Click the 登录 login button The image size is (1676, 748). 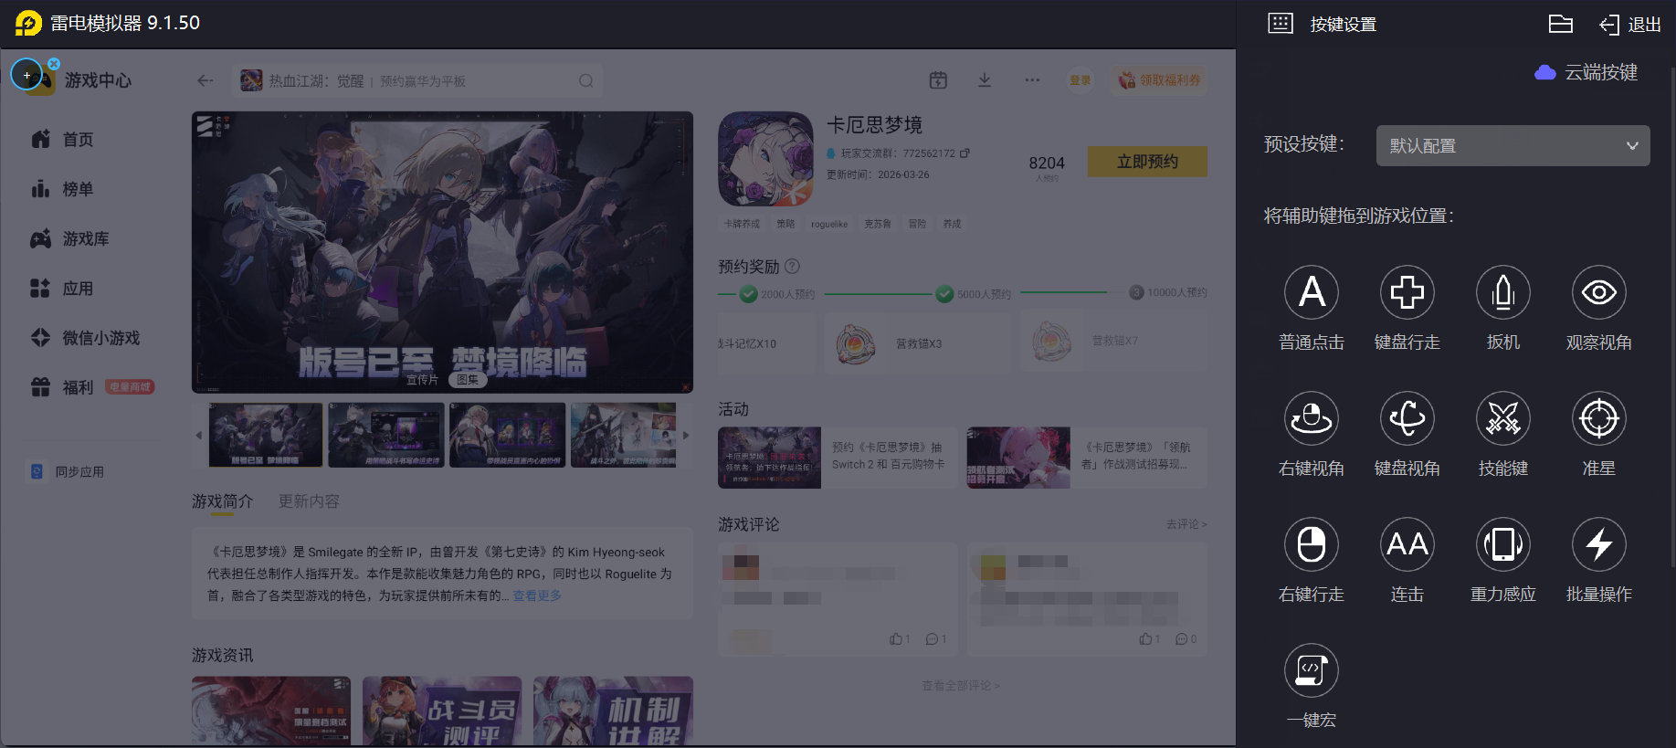pos(1080,80)
